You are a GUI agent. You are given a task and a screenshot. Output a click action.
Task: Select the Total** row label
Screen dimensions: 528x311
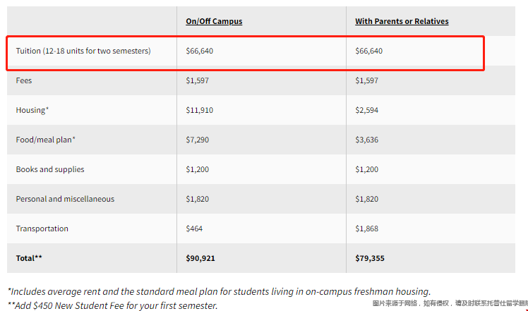click(29, 258)
